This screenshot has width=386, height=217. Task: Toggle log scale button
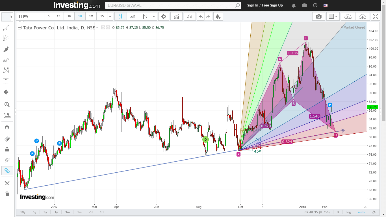[x=349, y=212]
